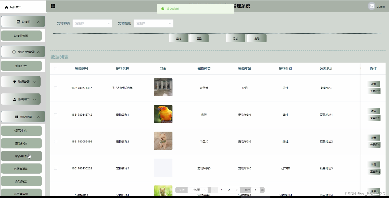The width and height of the screenshot is (389, 198).
Task: Click the parrot cover thumbnail
Action: pyautogui.click(x=163, y=114)
